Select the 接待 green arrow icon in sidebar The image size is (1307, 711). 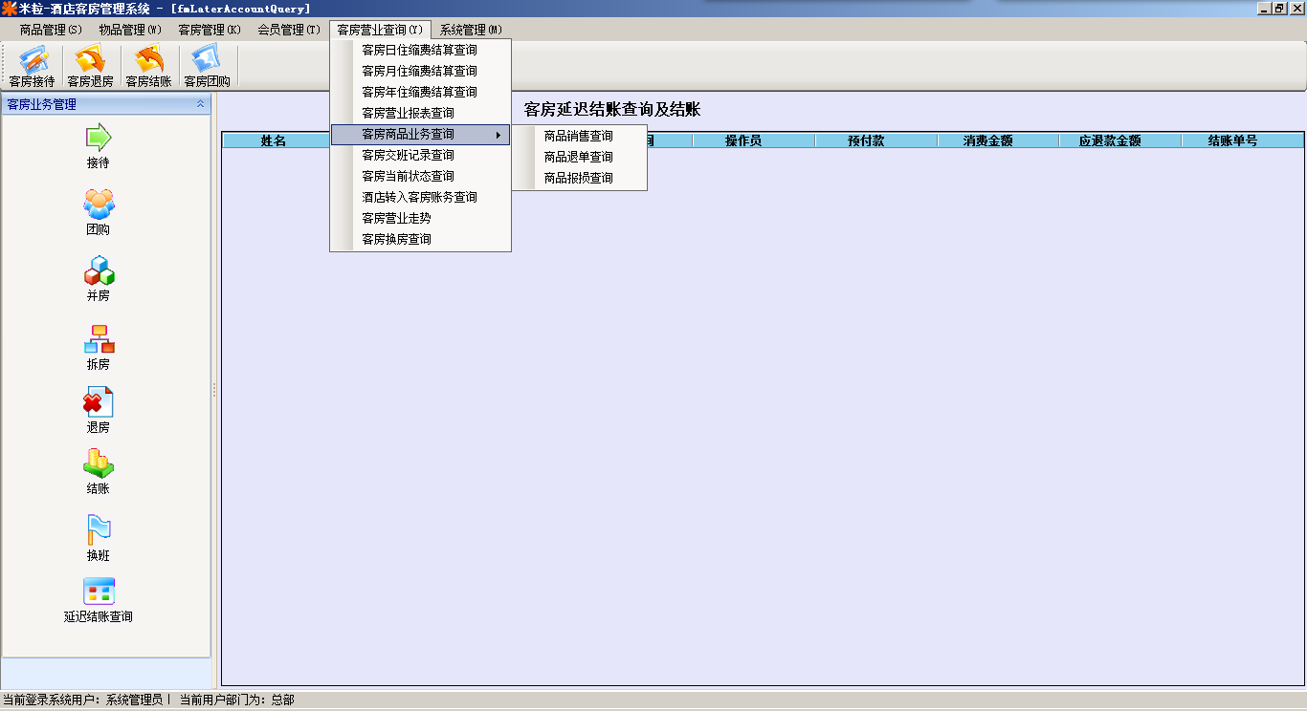coord(98,138)
